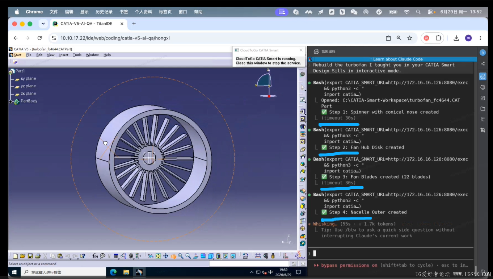This screenshot has width=493, height=279.
Task: Click the Print icon in CATIA toolbar
Action: pos(38,256)
